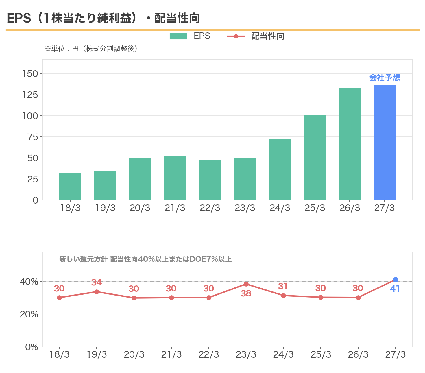
Task: Select the 19/3 EPS bar
Action: click(x=105, y=185)
